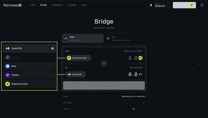Select the RAM token option
This screenshot has width=208, height=118.
(x=83, y=38)
